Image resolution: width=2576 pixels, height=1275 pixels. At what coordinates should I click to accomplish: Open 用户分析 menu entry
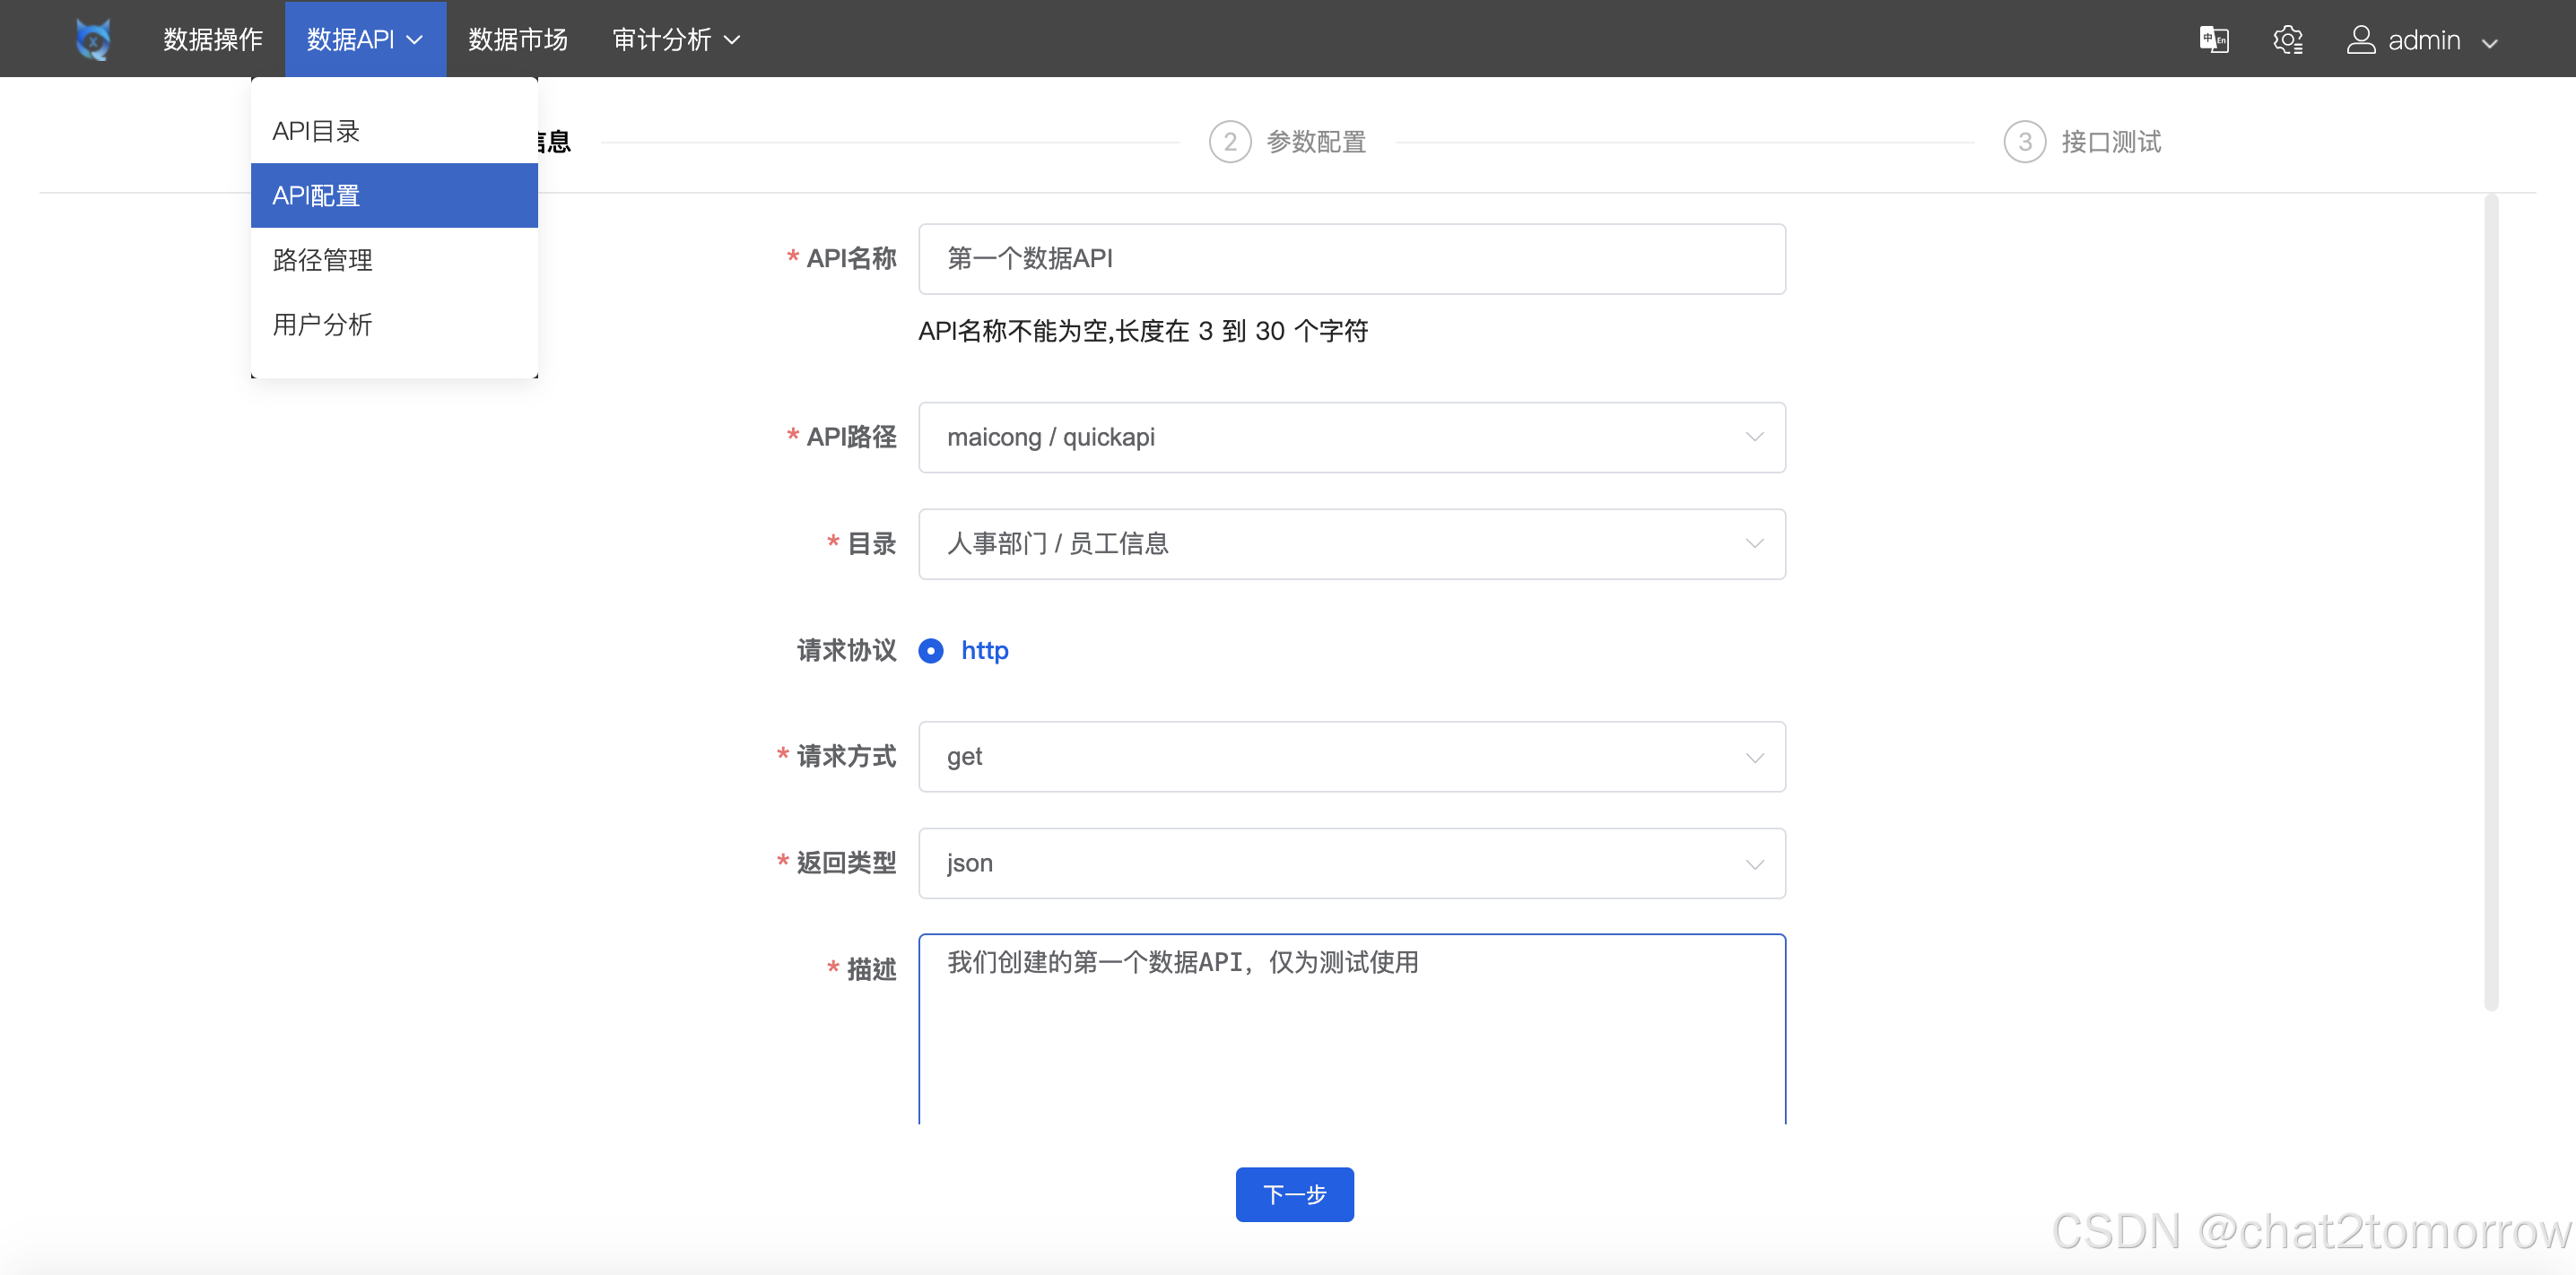click(x=322, y=324)
